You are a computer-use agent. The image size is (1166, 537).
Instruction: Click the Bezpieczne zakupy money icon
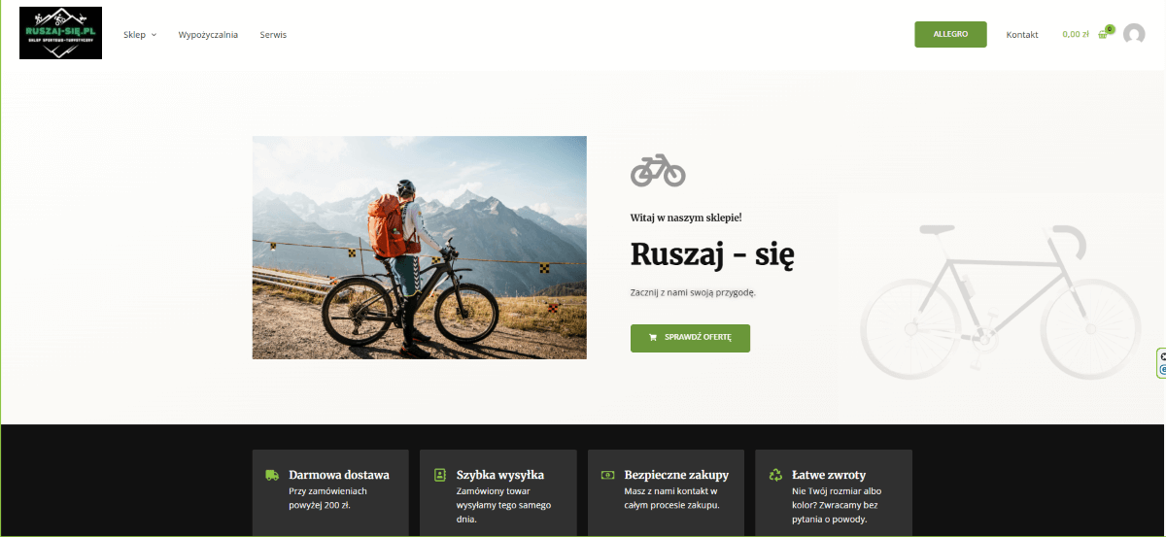pyautogui.click(x=607, y=475)
